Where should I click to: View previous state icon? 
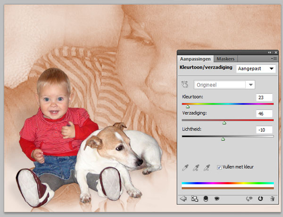(249, 199)
